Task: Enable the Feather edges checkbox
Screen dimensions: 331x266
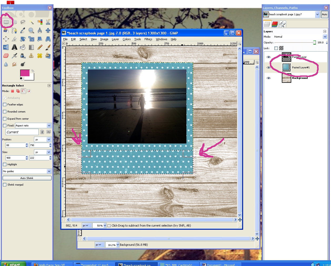Action: coord(4,105)
